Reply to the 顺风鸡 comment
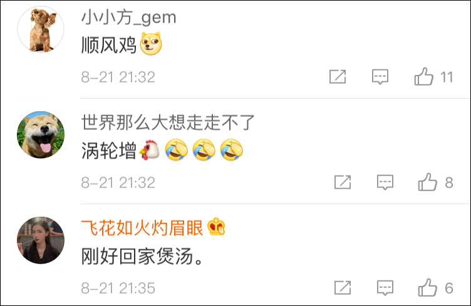 380,77
